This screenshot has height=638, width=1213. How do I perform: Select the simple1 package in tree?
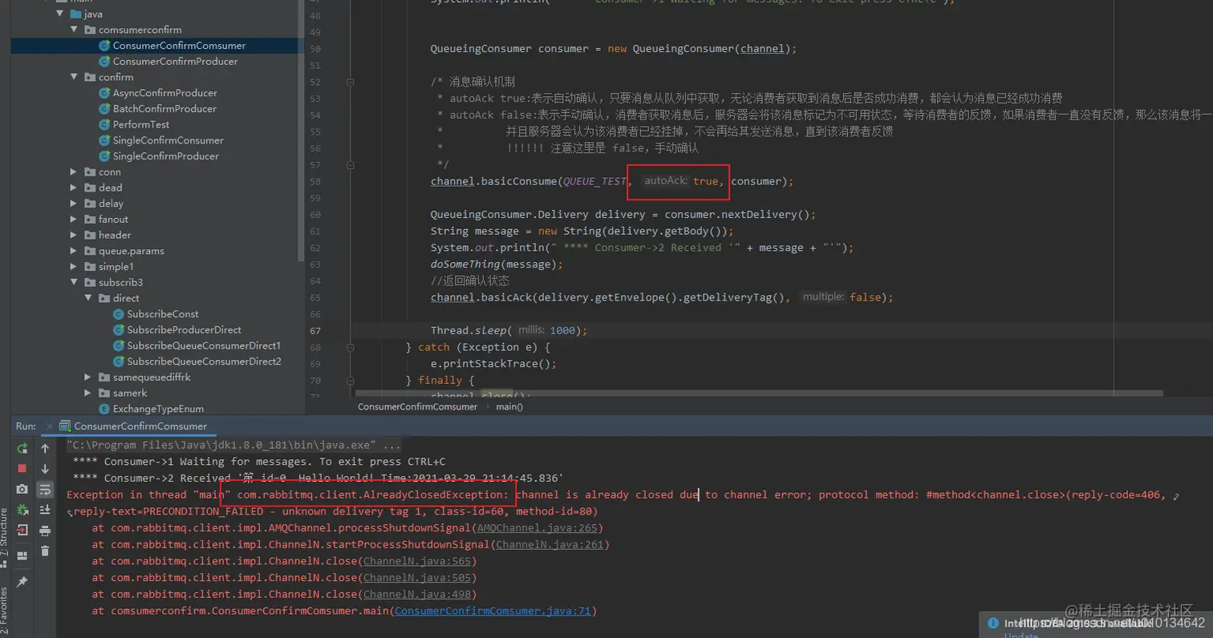pos(116,267)
